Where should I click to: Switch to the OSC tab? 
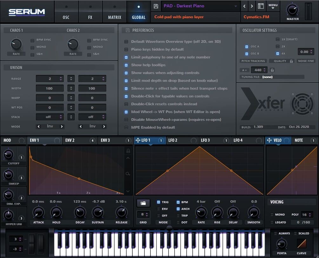coord(66,12)
